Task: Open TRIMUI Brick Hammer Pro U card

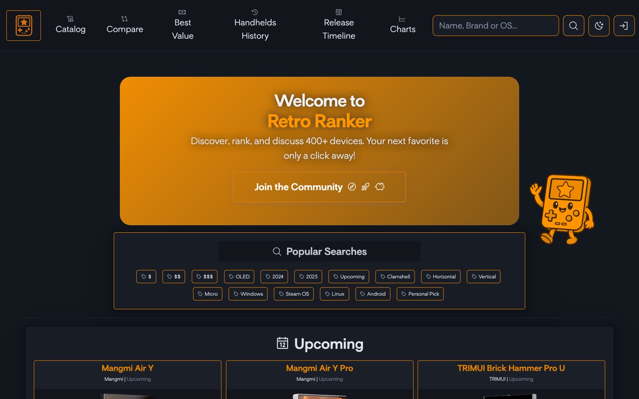Action: (x=511, y=379)
